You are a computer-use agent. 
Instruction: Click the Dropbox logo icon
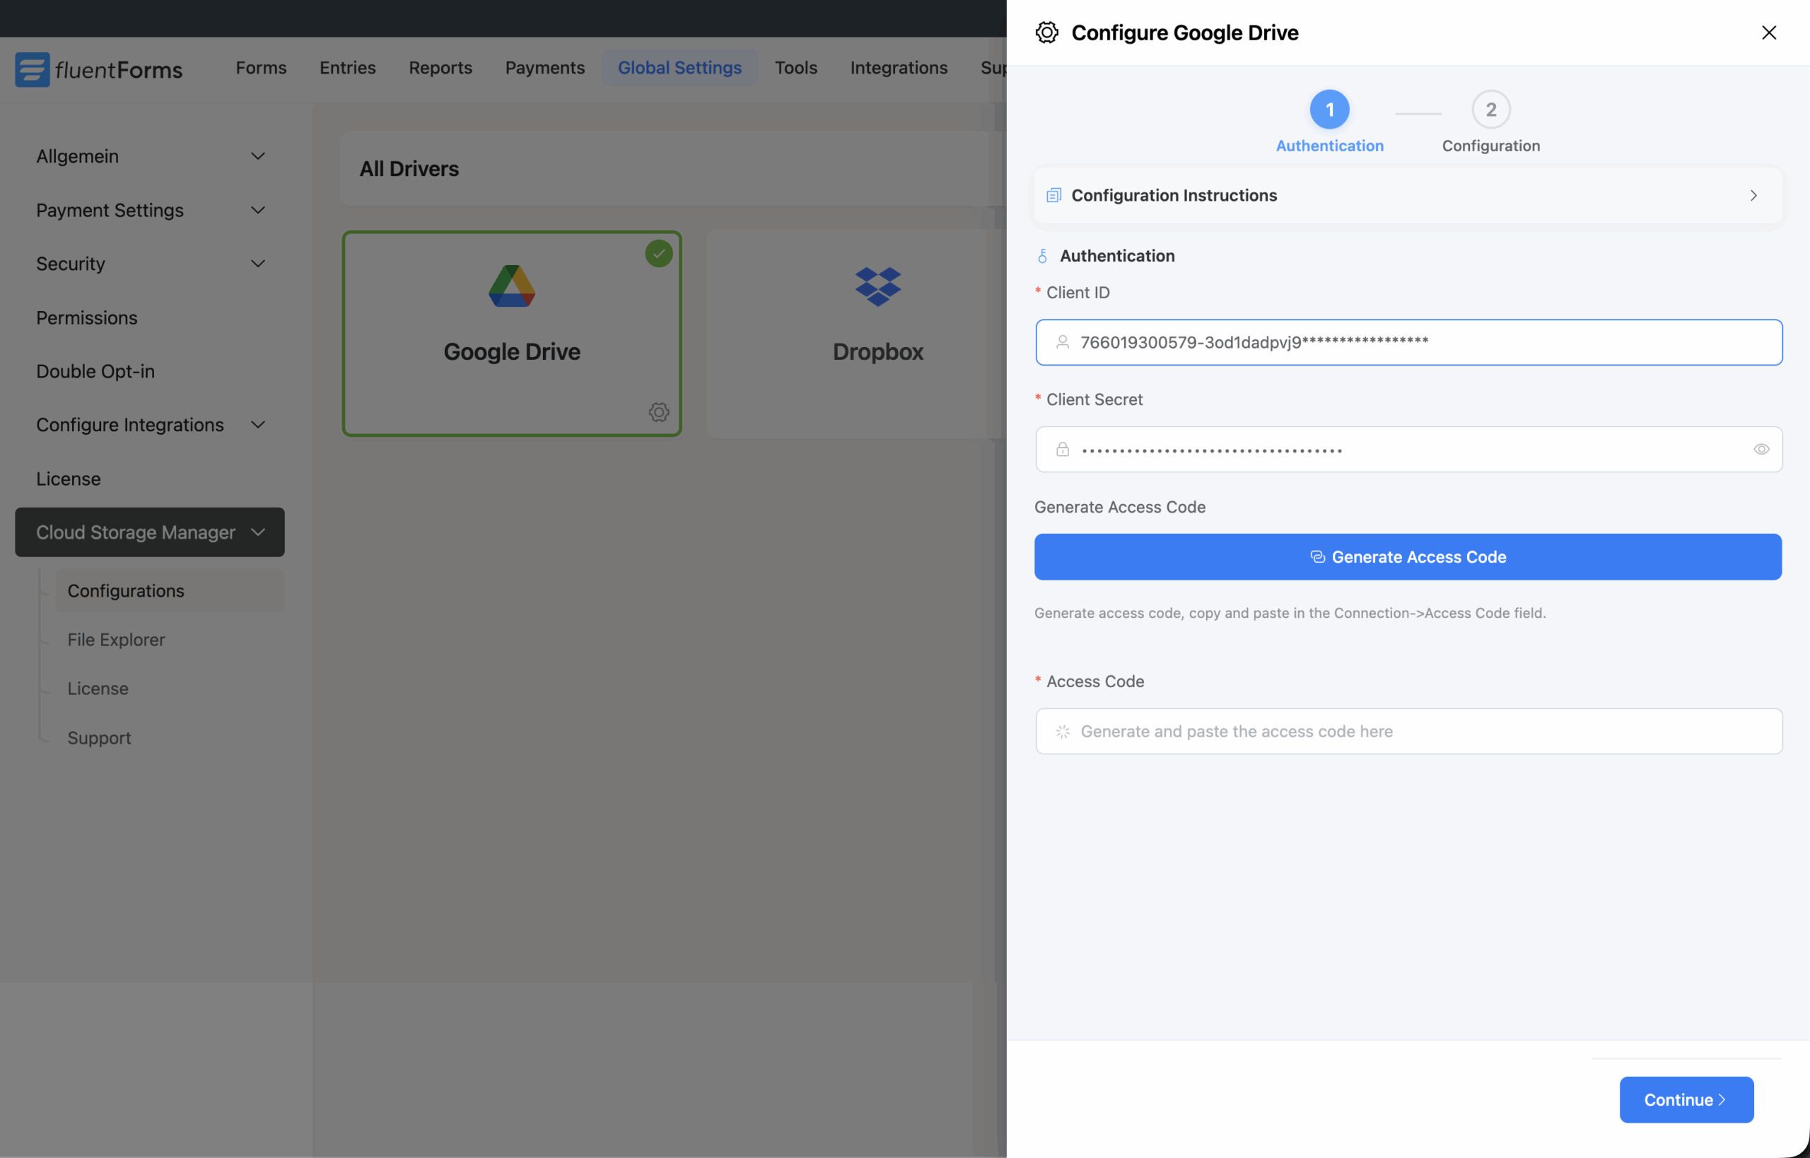coord(877,286)
